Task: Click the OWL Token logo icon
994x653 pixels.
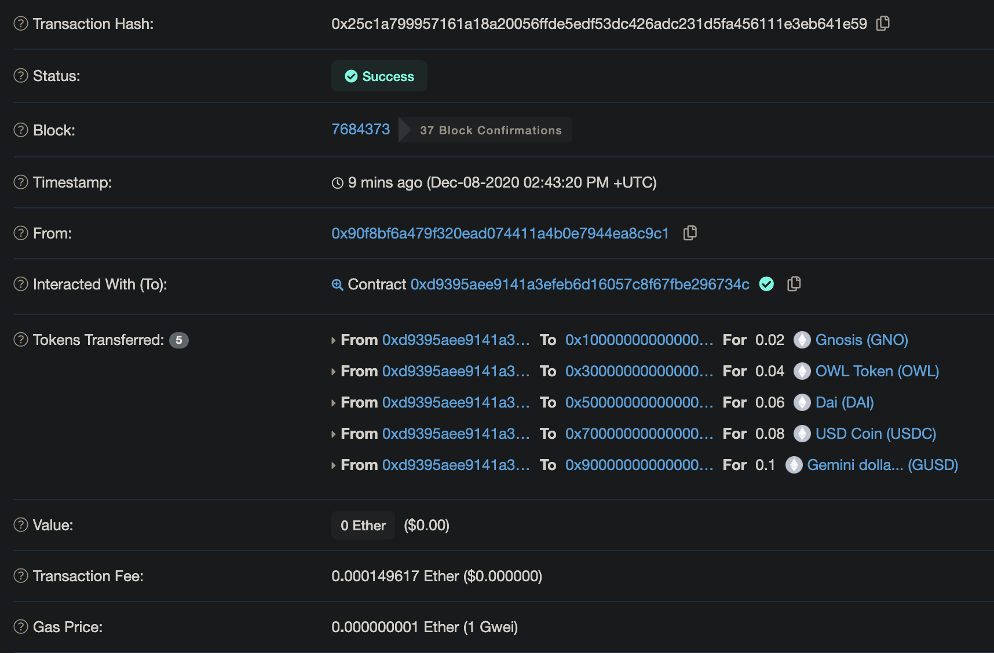Action: (x=802, y=371)
